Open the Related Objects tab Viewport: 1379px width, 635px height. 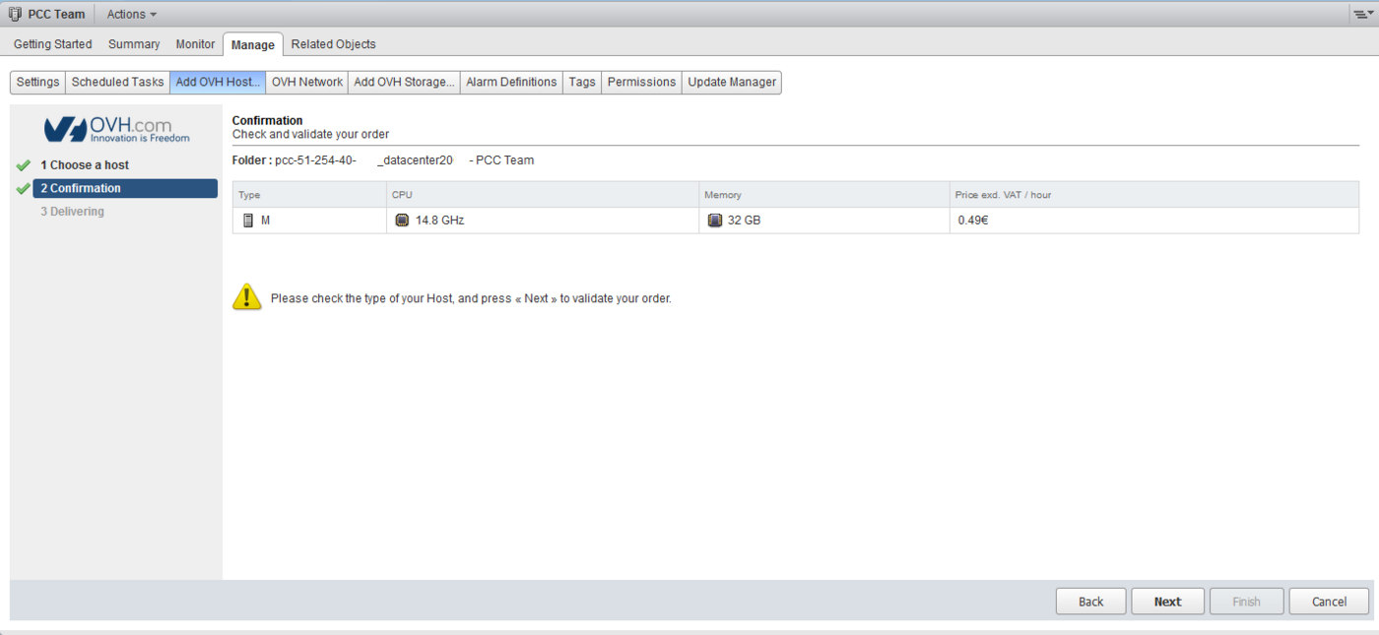point(333,44)
